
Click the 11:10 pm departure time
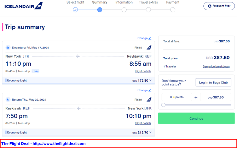[18, 64]
